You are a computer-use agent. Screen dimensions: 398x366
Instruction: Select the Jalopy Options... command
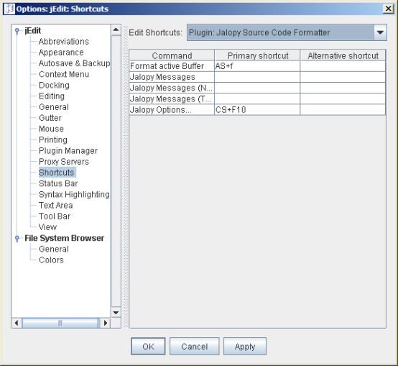coord(172,110)
